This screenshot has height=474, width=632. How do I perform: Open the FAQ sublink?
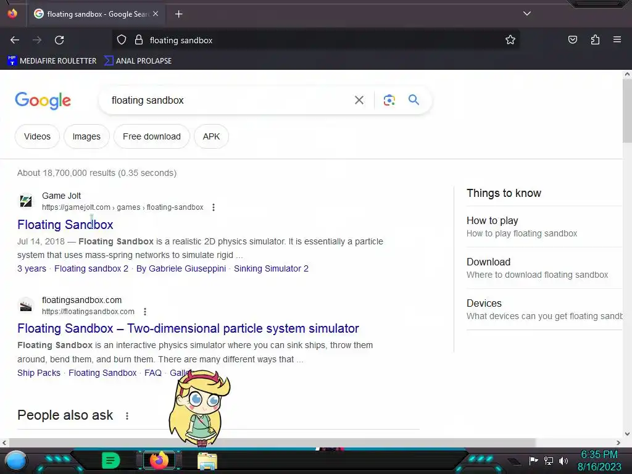(x=153, y=373)
